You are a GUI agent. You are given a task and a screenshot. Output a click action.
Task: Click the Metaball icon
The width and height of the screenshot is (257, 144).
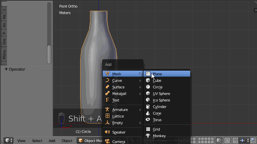[x=107, y=93]
